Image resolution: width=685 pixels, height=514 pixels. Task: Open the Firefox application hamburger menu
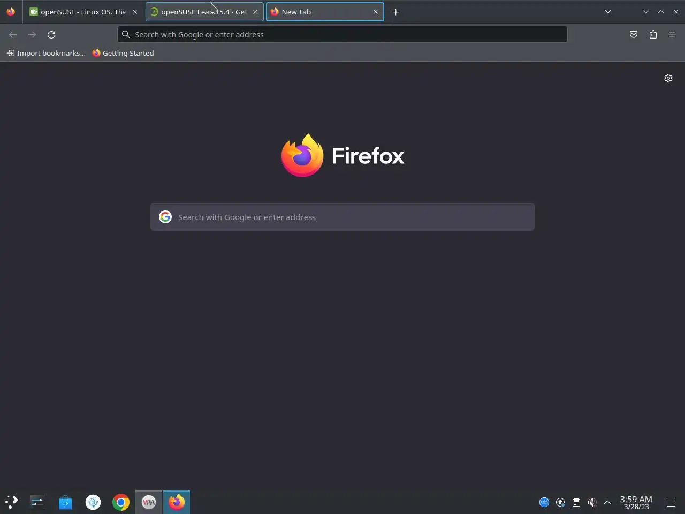[x=672, y=34]
